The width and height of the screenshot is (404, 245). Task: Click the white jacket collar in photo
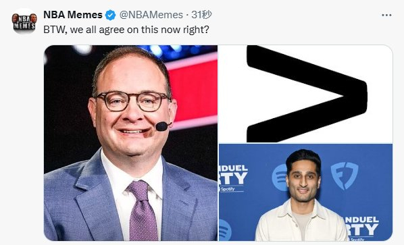pos(301,210)
